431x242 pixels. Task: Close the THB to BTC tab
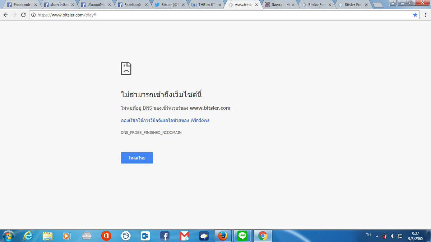click(x=219, y=5)
